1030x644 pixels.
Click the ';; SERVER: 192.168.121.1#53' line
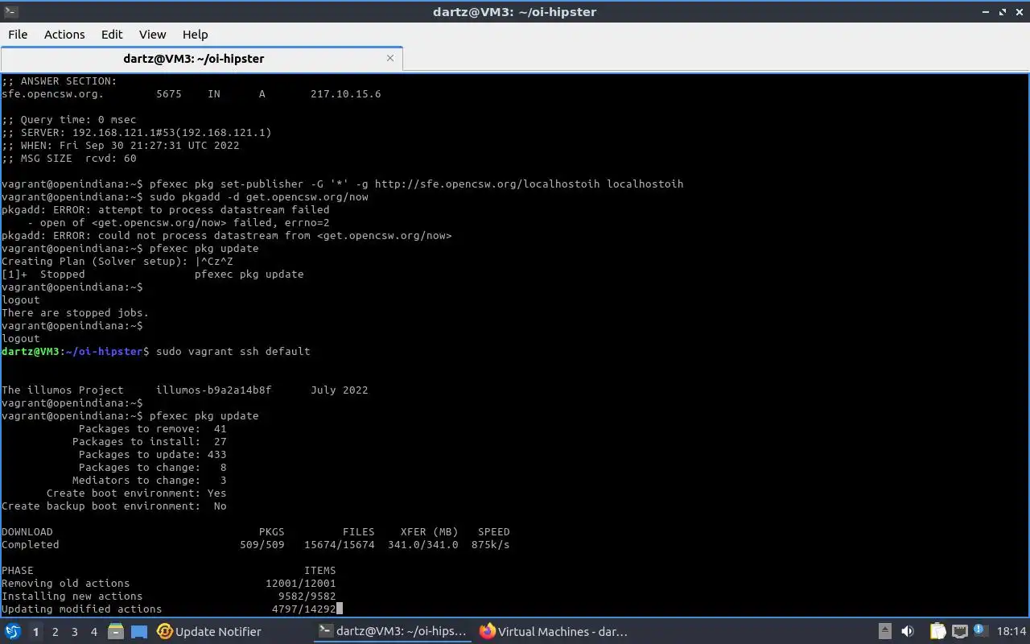coord(137,133)
